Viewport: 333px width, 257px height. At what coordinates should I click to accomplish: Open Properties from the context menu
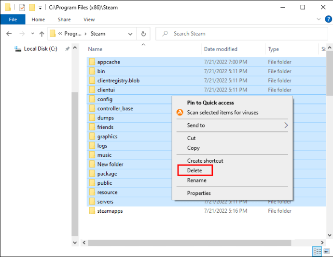pyautogui.click(x=199, y=193)
